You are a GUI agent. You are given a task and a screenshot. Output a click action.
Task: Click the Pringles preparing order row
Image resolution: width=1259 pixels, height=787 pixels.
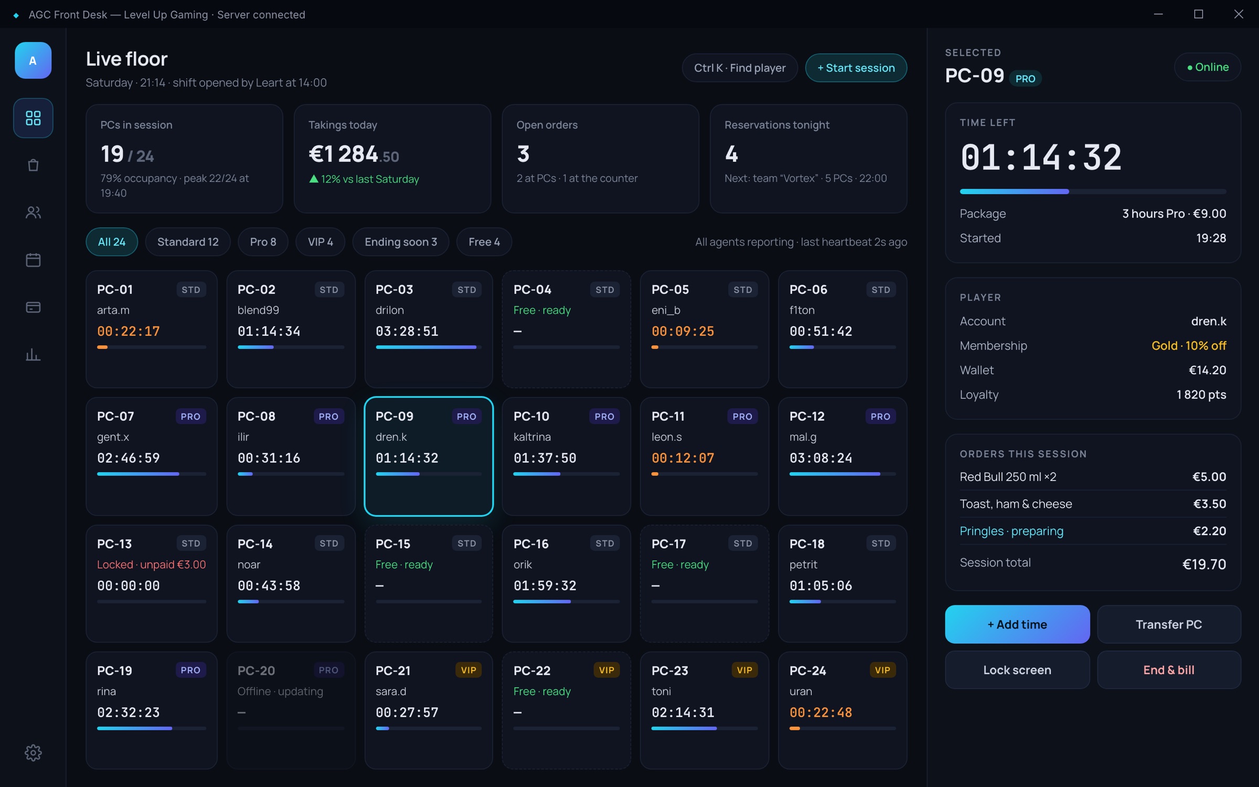(1093, 531)
